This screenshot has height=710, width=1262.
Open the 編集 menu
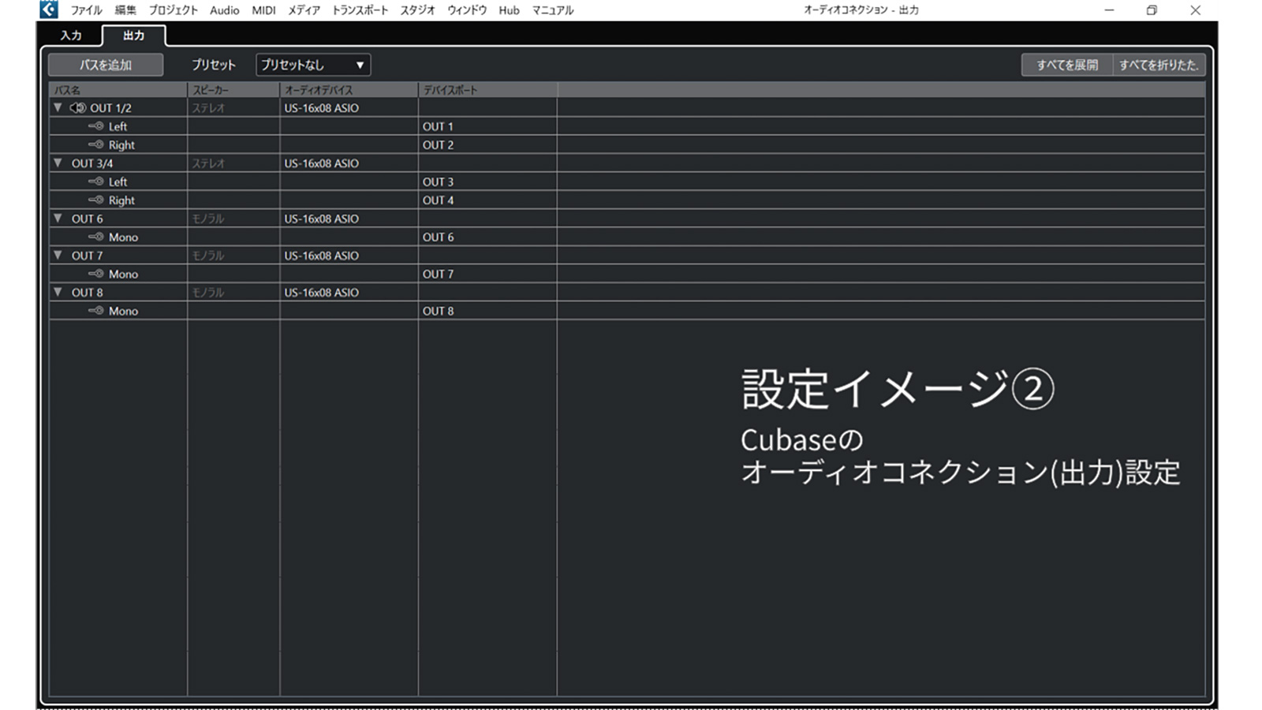tap(125, 10)
